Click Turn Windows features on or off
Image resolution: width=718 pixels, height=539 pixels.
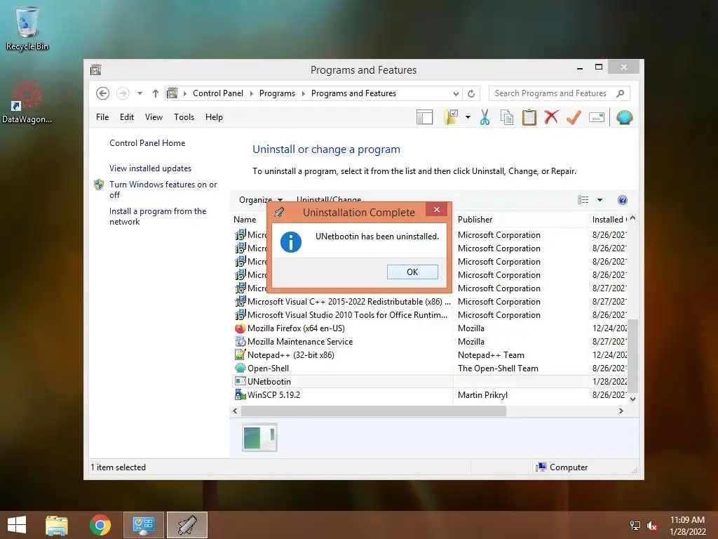163,189
